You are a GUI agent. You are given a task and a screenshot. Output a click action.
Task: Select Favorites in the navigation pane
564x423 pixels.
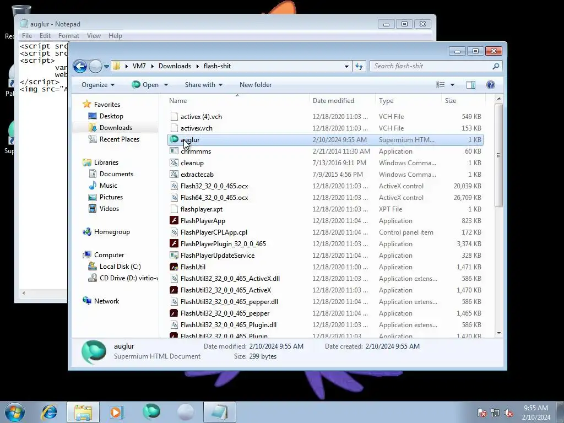tap(107, 105)
